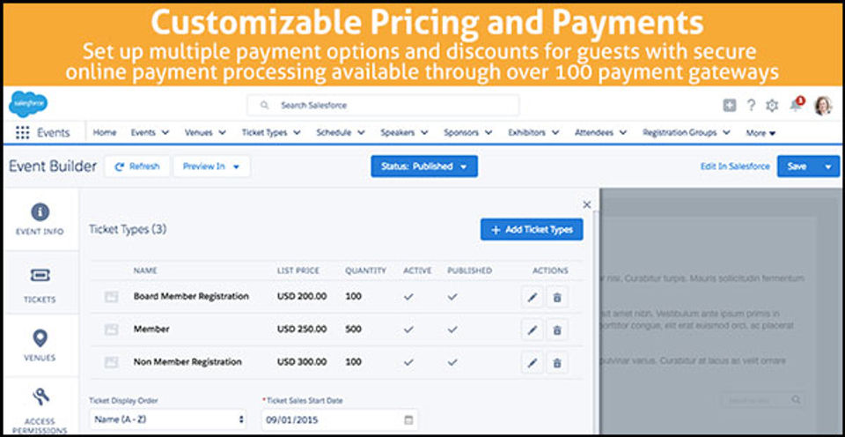Open the help question mark icon

(751, 106)
